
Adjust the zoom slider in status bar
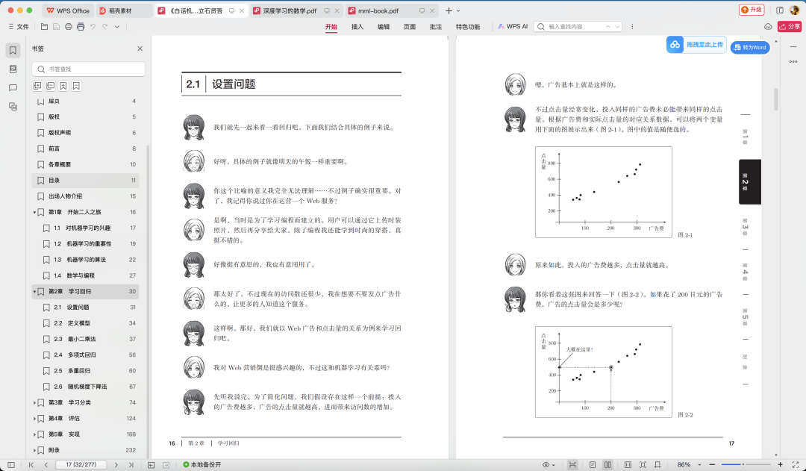click(x=743, y=464)
